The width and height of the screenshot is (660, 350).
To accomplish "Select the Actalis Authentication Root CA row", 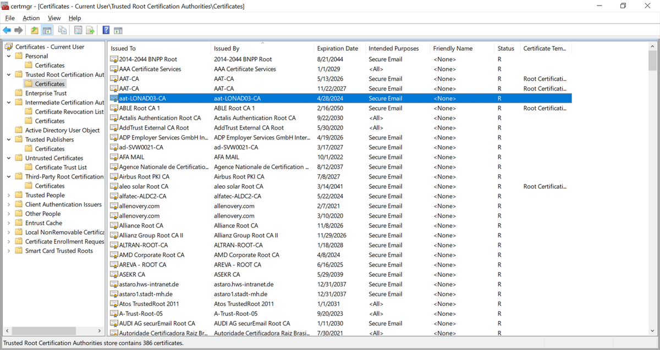I will [x=340, y=118].
